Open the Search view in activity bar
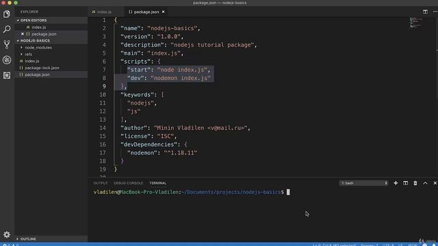The image size is (438, 246). click(x=7, y=29)
